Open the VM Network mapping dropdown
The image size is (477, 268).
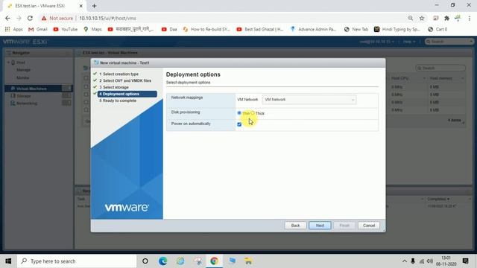click(x=309, y=100)
